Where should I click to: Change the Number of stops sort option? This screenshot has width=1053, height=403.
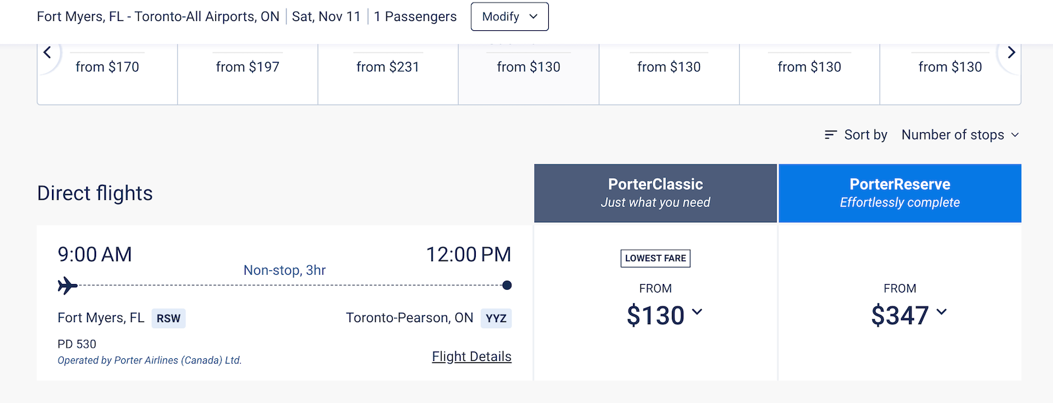tap(960, 134)
